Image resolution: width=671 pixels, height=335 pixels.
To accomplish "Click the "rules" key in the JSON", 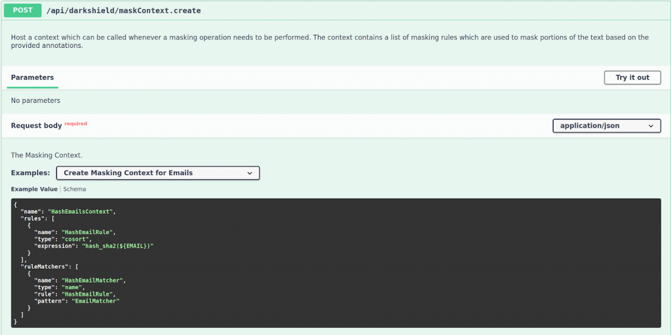I will coord(33,218).
